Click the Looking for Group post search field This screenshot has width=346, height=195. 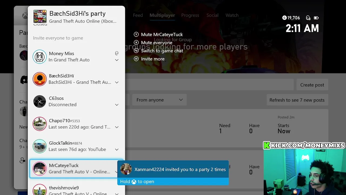[x=209, y=85]
